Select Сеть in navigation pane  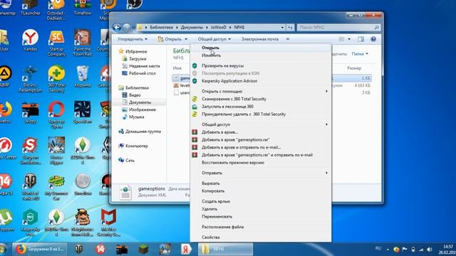[130, 161]
